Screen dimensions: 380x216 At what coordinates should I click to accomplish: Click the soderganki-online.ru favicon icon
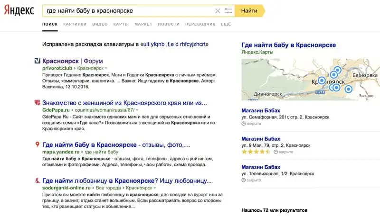click(37, 180)
